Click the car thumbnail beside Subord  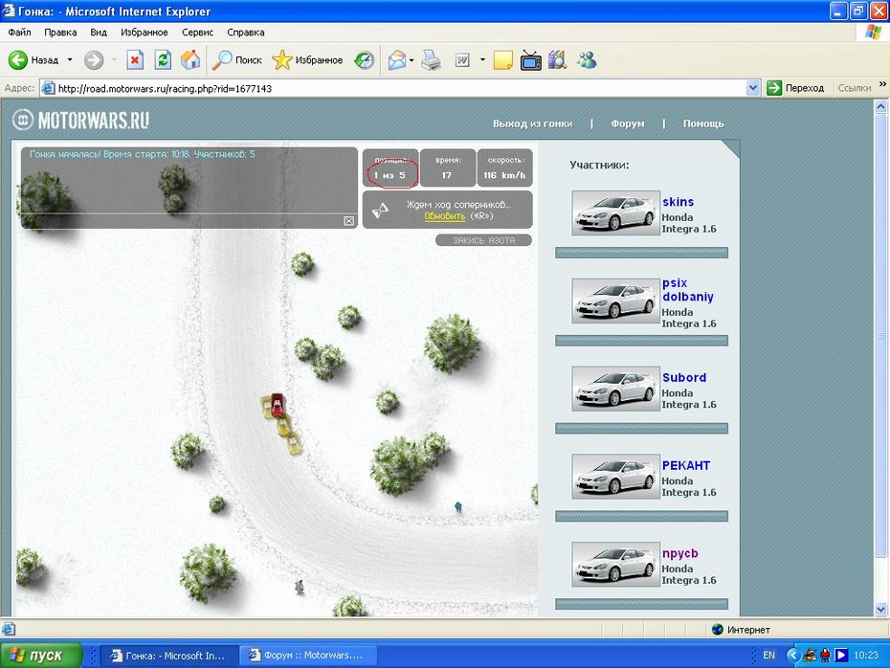click(x=616, y=389)
